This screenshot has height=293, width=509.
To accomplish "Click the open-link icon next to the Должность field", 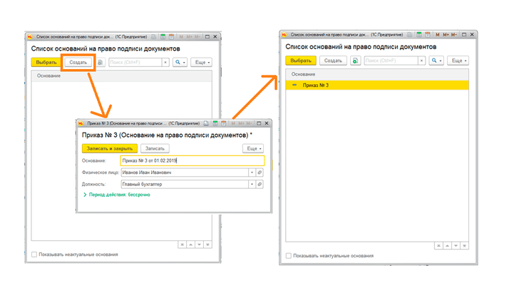I will coord(259,185).
